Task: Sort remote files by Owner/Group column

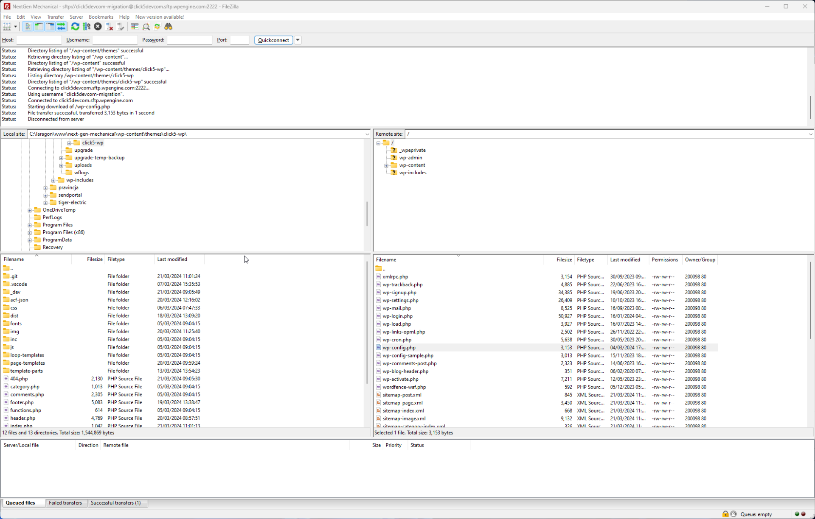Action: click(700, 259)
